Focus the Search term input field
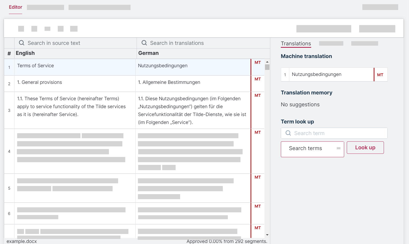The height and width of the screenshot is (244, 409). coord(334,133)
